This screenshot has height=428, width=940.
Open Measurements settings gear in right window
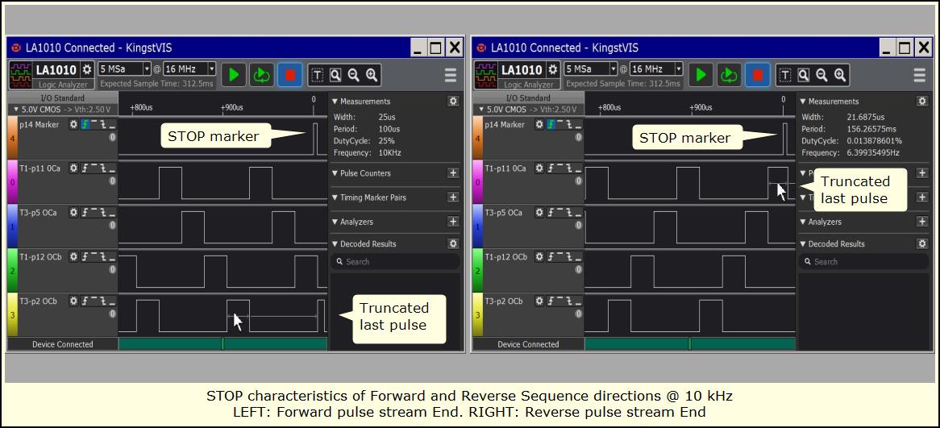(x=921, y=102)
